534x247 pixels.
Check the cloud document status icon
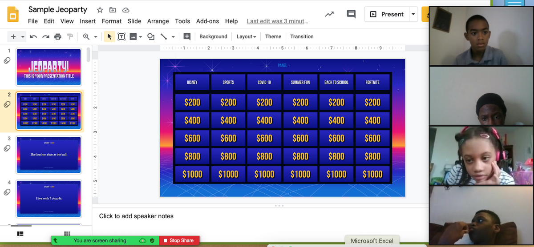126,10
